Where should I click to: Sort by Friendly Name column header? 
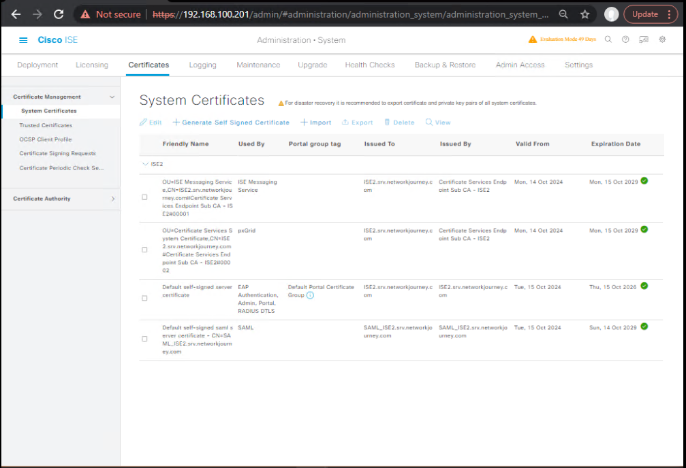(x=185, y=144)
